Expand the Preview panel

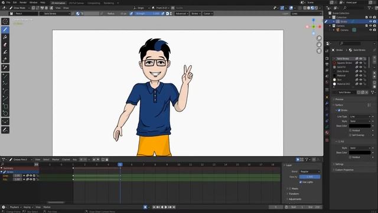[339, 99]
